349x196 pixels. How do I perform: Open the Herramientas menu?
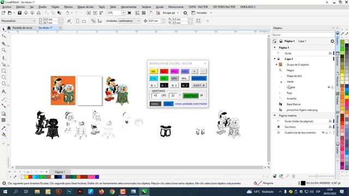(x=129, y=7)
